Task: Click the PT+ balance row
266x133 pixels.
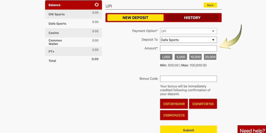Action: point(73,51)
